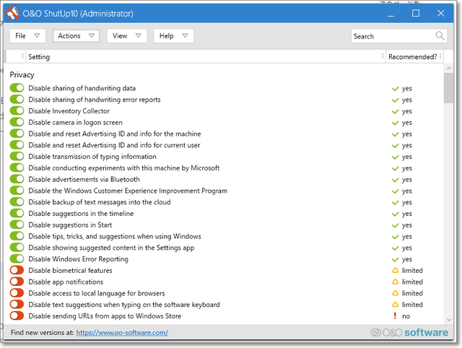The width and height of the screenshot is (462, 348).
Task: Click green checkmark for Disable Inventory Collector
Action: [394, 111]
